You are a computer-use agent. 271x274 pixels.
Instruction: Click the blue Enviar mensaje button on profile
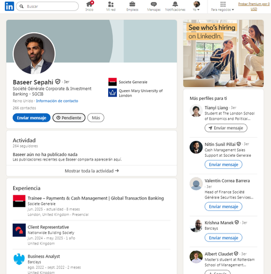(x=32, y=118)
